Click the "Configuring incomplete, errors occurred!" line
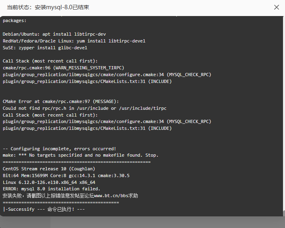Screen dimensions: 285x228 [x=59, y=148]
